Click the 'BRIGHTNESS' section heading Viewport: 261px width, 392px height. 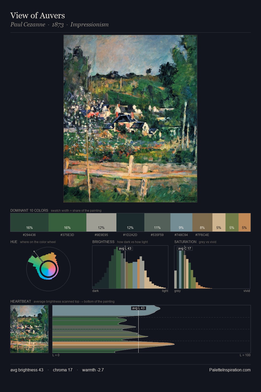click(x=103, y=242)
